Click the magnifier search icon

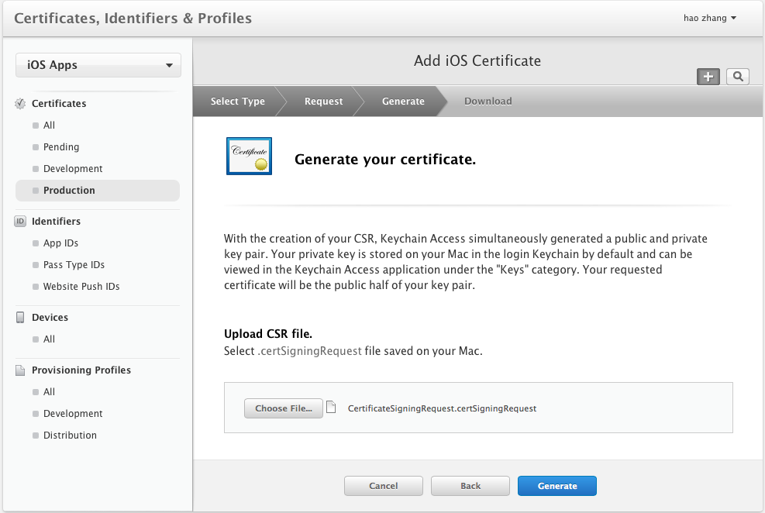[x=738, y=76]
